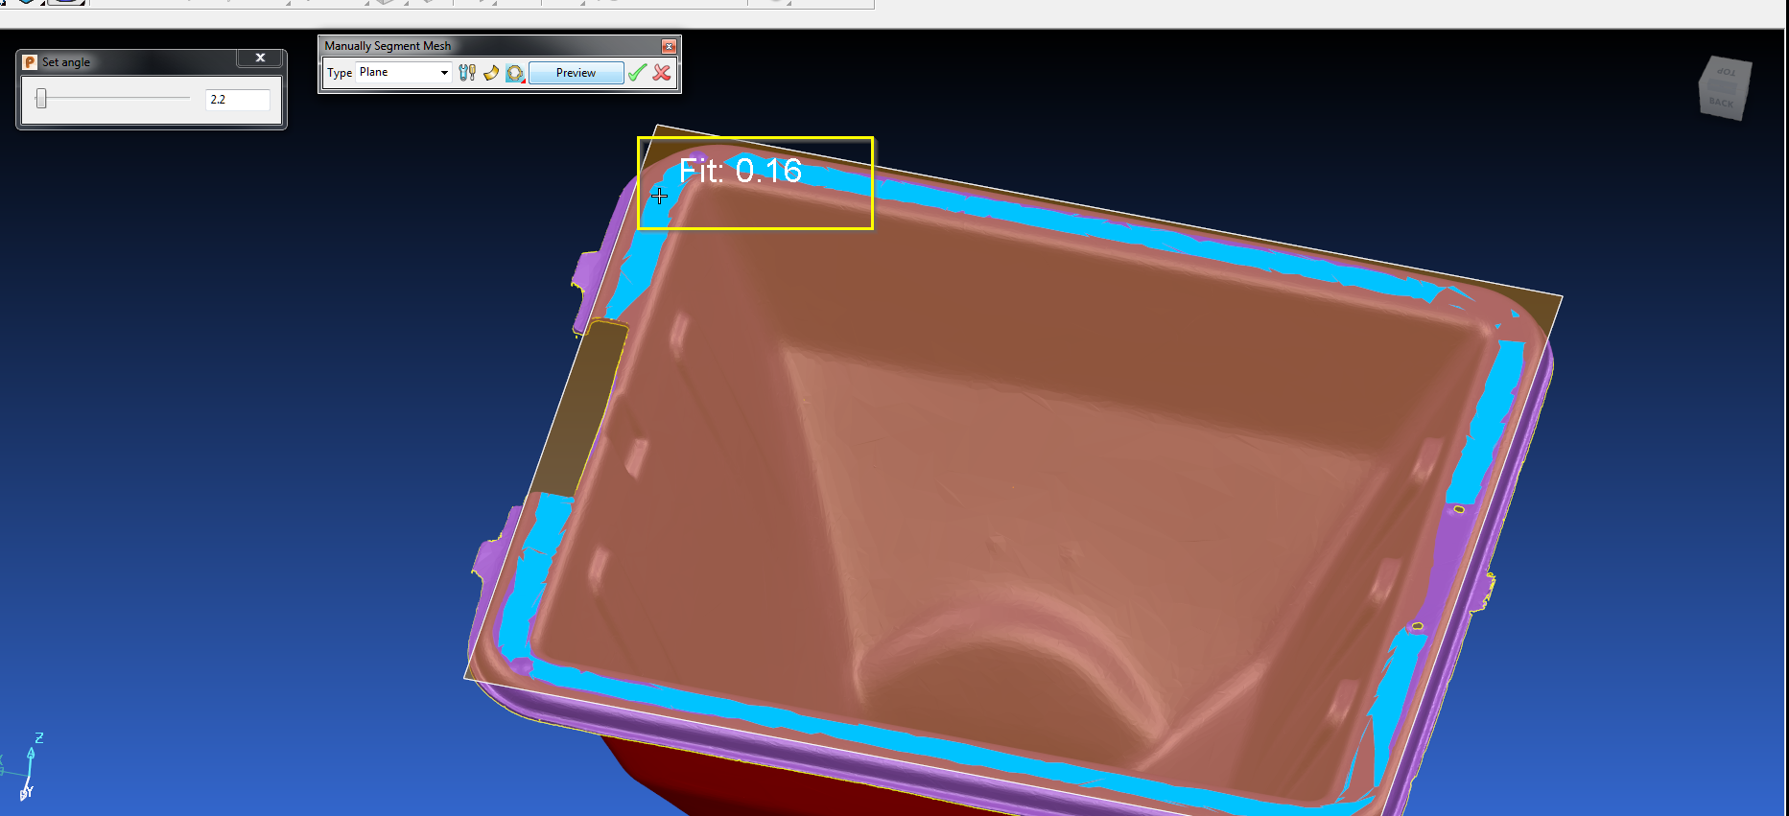Click the Preview button

(x=576, y=73)
